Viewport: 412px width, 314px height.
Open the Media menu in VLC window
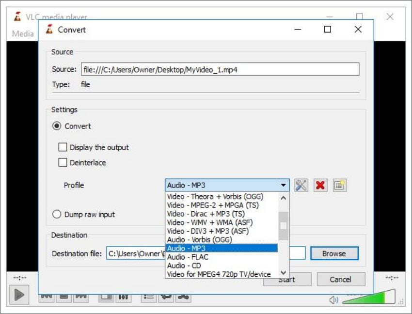pos(23,33)
